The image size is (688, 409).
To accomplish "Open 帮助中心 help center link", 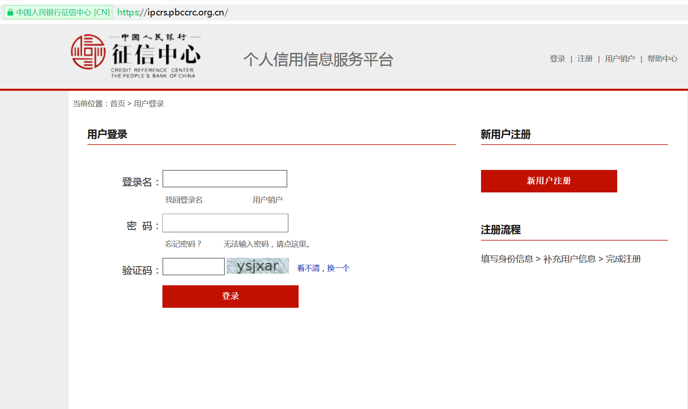I will pyautogui.click(x=662, y=59).
